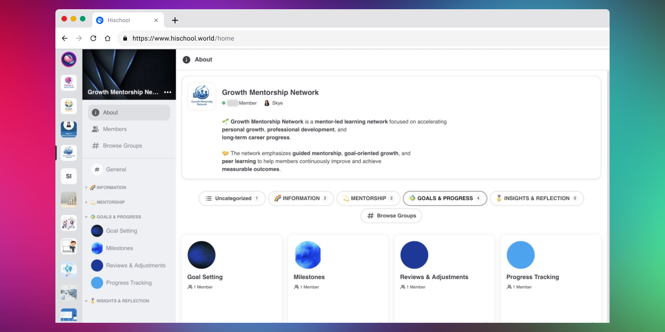Open About in the sidebar

129,113
